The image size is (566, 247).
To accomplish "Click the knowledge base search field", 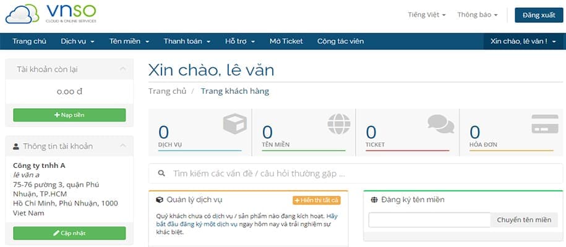I will pos(356,174).
